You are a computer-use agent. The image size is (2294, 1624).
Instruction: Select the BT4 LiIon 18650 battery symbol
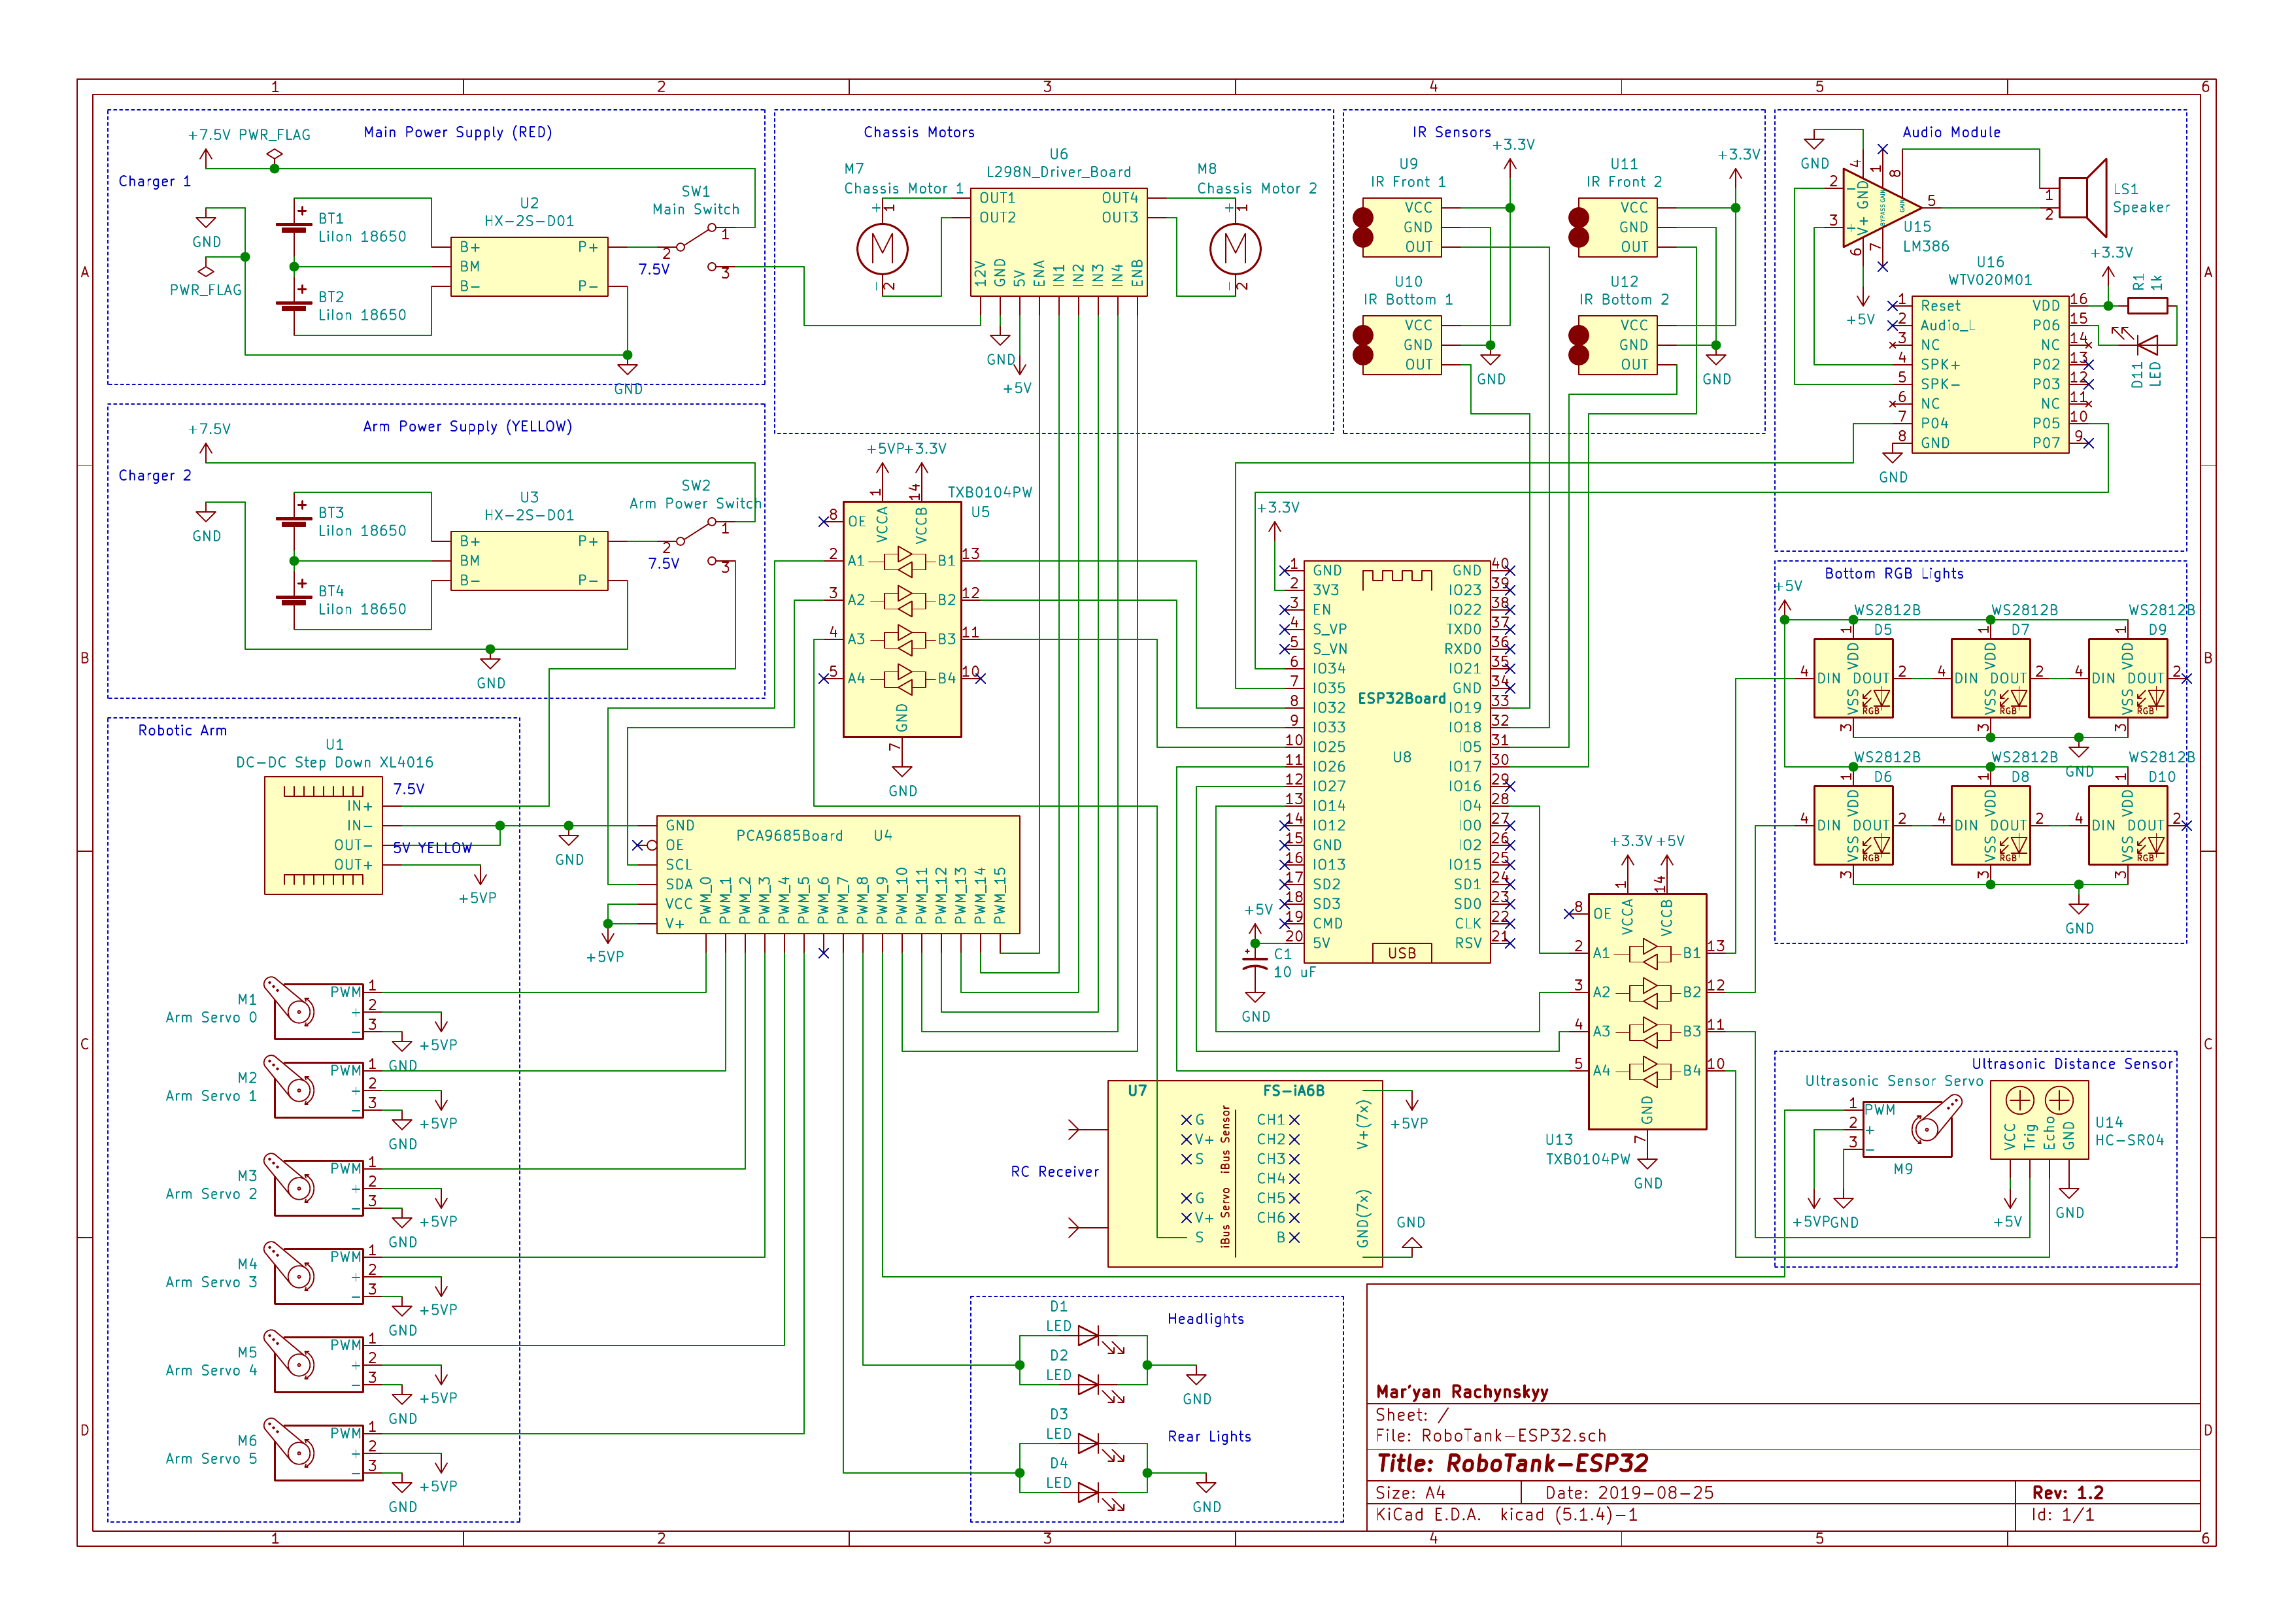(294, 599)
